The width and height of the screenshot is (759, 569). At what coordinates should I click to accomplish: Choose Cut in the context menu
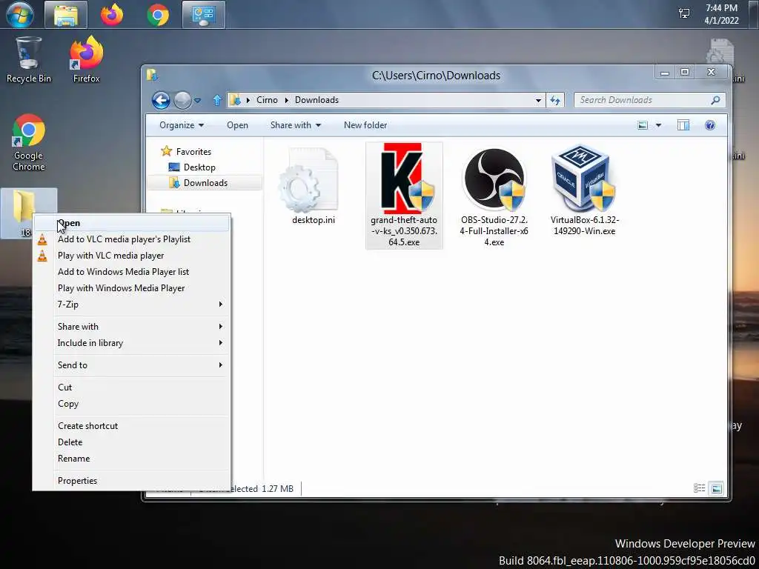click(x=131, y=387)
